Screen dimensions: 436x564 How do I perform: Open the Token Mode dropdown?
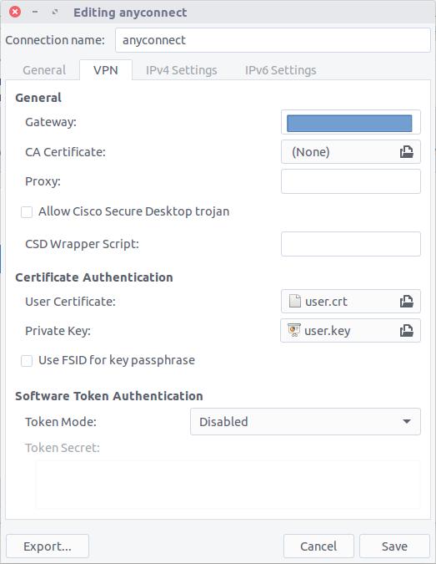click(x=305, y=422)
